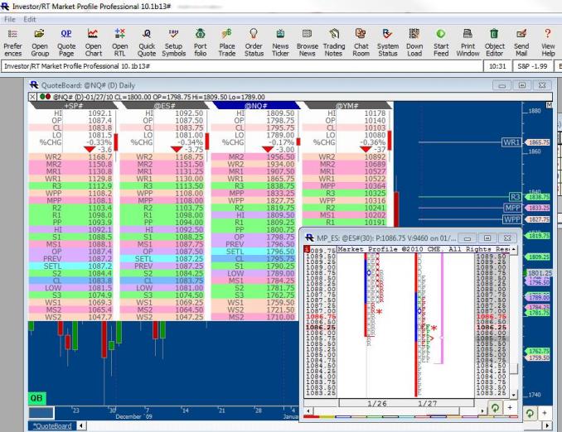
Task: Click the MPP level label on chart
Action: 512,208
